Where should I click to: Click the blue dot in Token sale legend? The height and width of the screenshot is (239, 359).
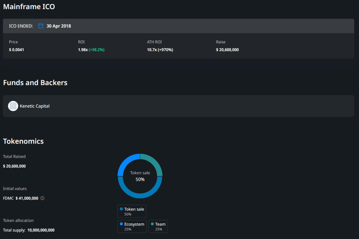coord(121,209)
